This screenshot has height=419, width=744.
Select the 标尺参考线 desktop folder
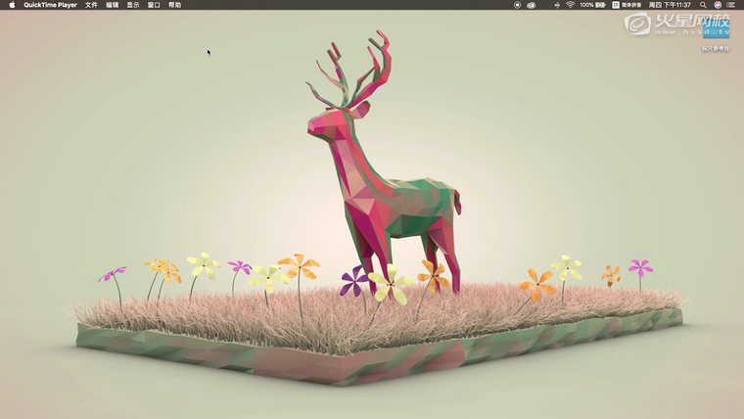(716, 32)
